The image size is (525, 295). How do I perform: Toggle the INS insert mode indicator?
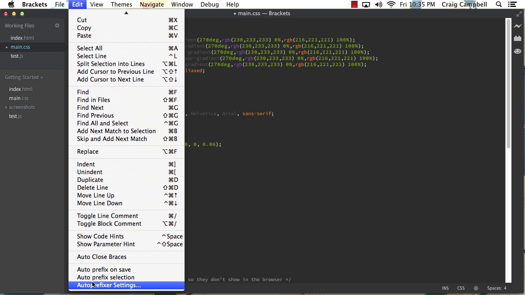pos(445,288)
